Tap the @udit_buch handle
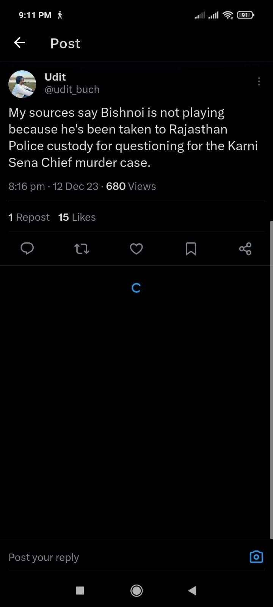The height and width of the screenshot is (607, 273). 72,90
